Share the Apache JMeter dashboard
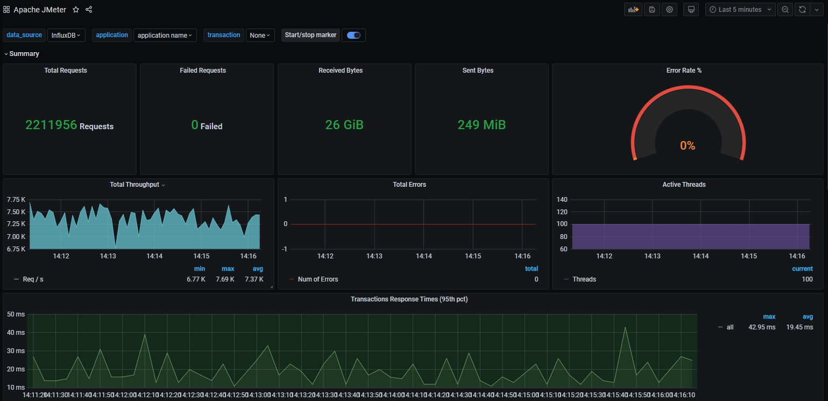Viewport: 828px width, 401px height. tap(88, 9)
